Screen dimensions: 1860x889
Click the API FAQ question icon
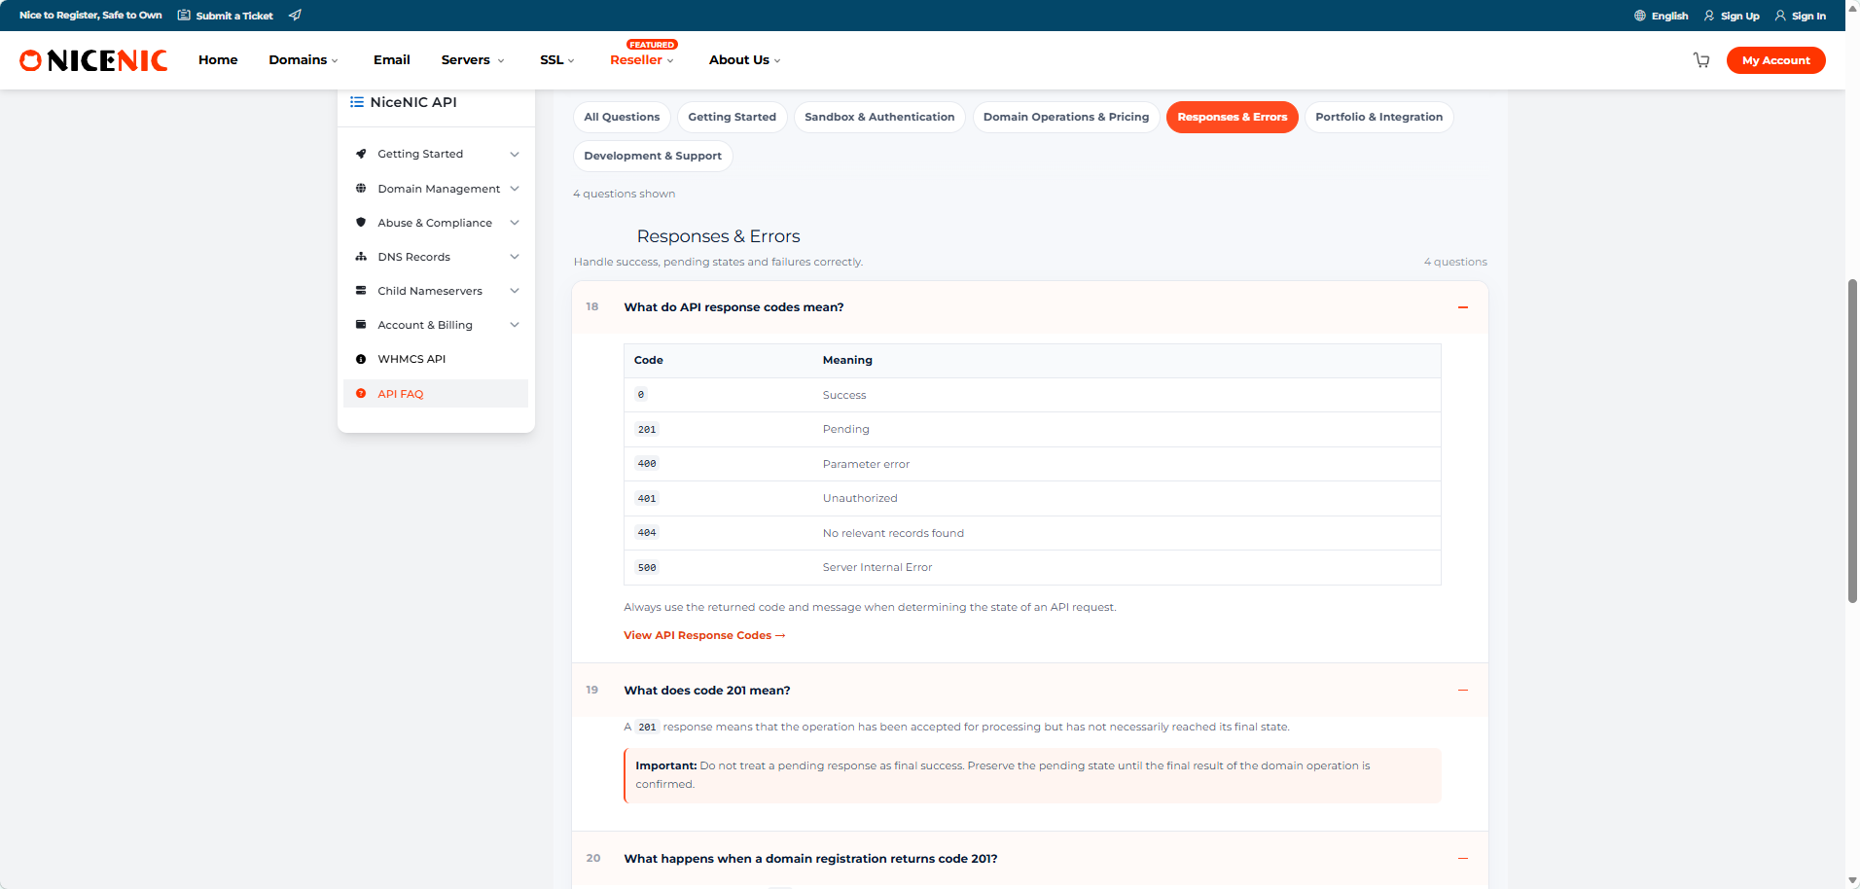361,394
